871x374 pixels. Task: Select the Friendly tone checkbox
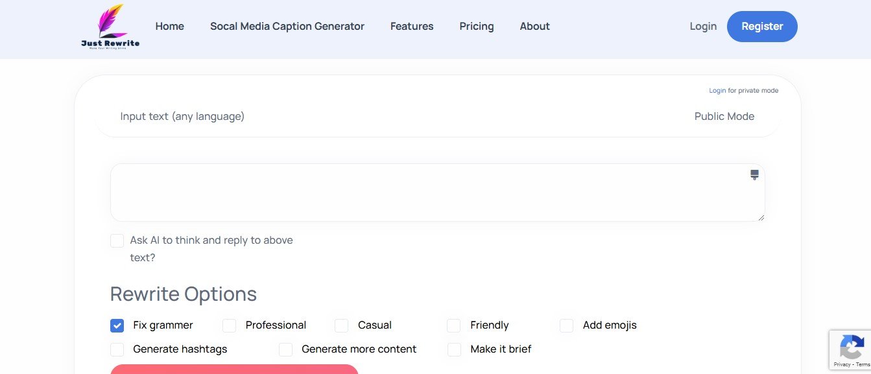454,325
